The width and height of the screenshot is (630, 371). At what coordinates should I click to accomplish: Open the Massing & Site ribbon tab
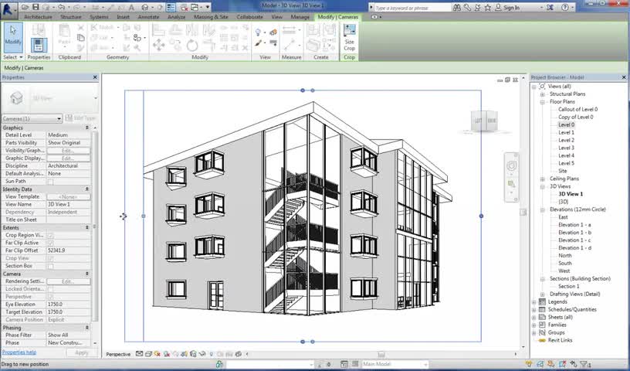point(211,17)
